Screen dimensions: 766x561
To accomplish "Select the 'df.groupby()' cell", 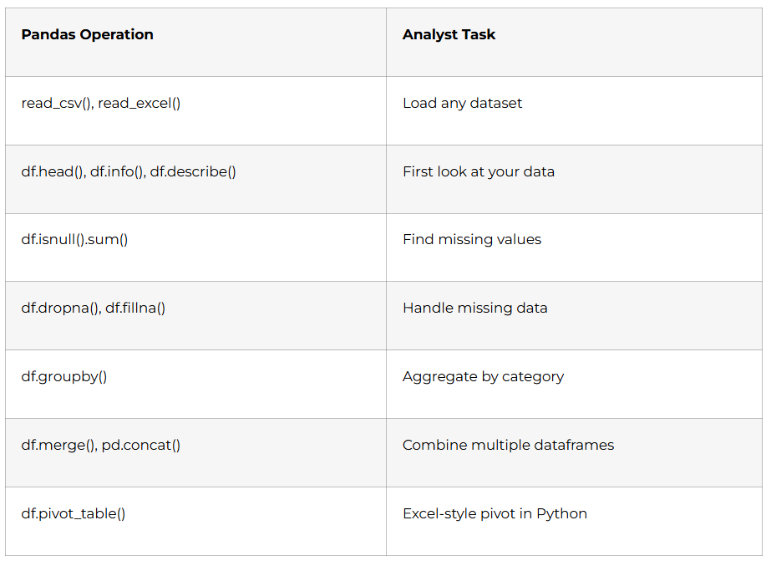I will [x=195, y=384].
